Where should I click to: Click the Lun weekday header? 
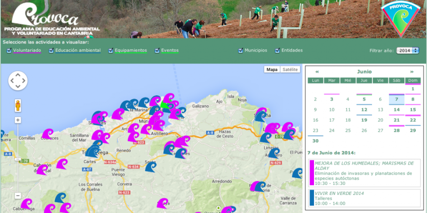pos(315,80)
